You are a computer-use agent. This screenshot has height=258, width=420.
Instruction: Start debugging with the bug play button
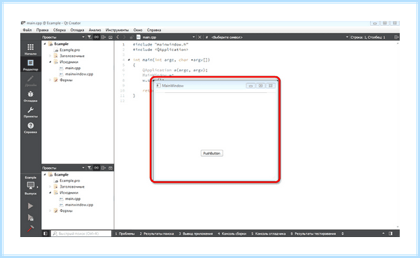pos(31,217)
